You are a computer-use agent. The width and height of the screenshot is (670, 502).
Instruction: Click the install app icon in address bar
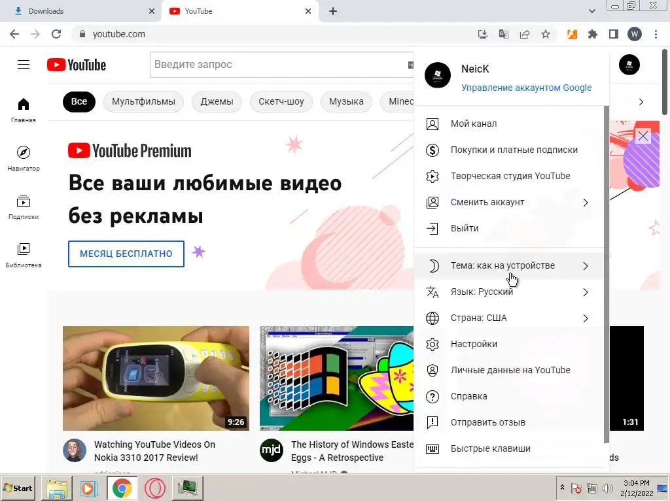coord(482,34)
